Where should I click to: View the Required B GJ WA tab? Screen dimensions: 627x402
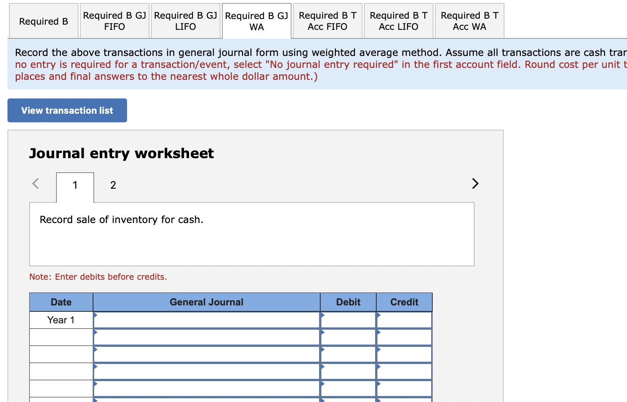tap(256, 21)
